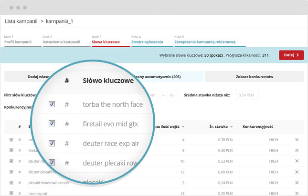Delete the row priced 0,80 PLN

point(297,172)
